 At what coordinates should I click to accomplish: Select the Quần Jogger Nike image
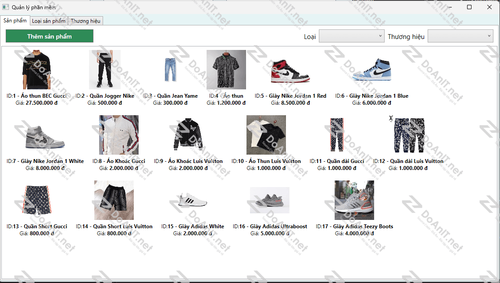point(104,69)
